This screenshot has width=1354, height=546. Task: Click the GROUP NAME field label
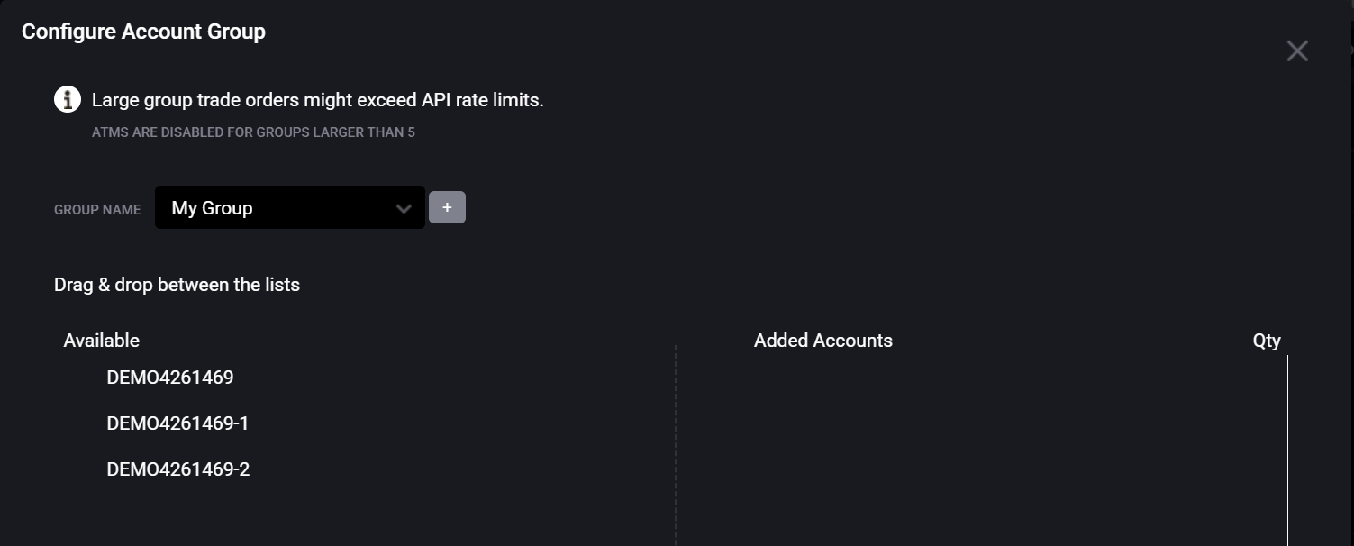click(97, 209)
